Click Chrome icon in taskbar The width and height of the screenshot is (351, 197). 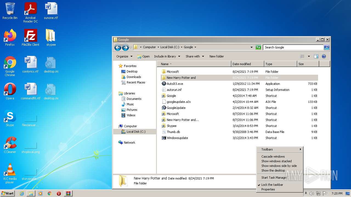(x=50, y=193)
